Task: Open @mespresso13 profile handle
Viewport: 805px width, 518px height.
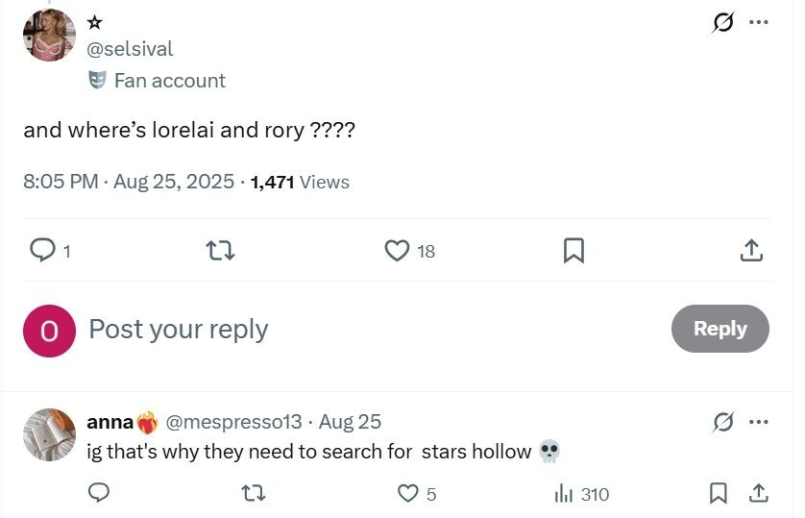Action: pos(233,422)
